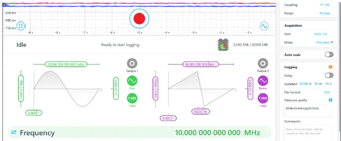Open the grid settings icon on plot
Viewport: 341px width, 141px height.
pyautogui.click(x=21, y=26)
